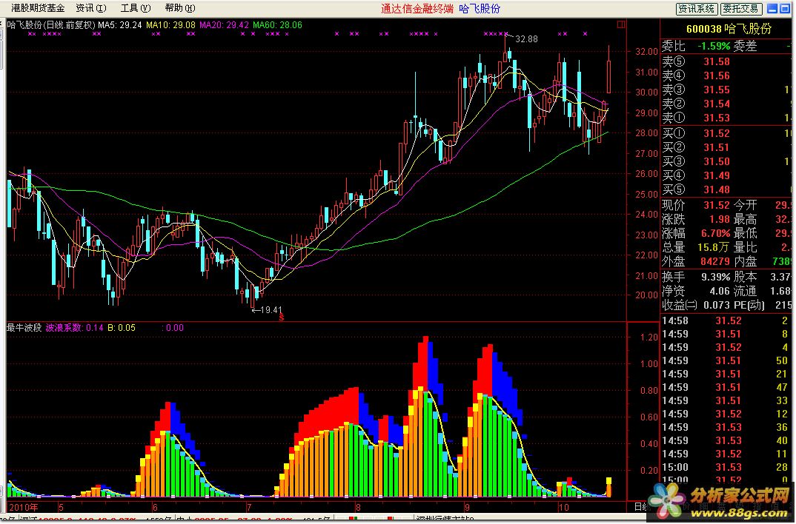Select the 15:00 31.53 tick row

[x=727, y=467]
